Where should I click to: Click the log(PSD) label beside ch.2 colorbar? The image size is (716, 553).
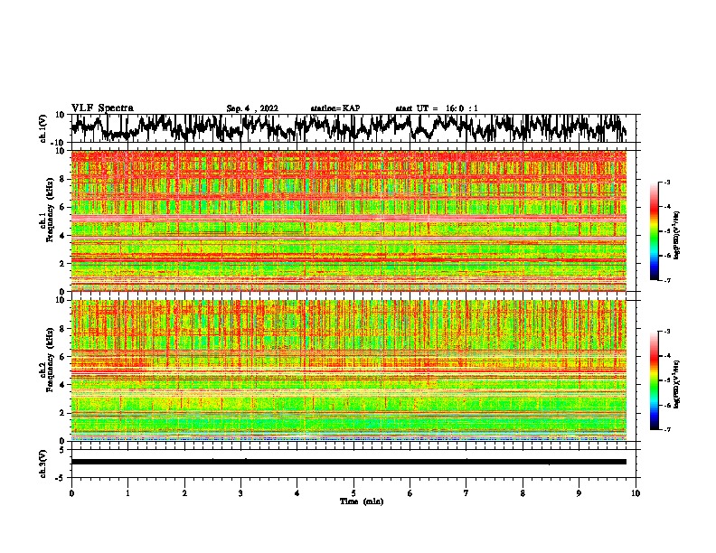pos(677,384)
